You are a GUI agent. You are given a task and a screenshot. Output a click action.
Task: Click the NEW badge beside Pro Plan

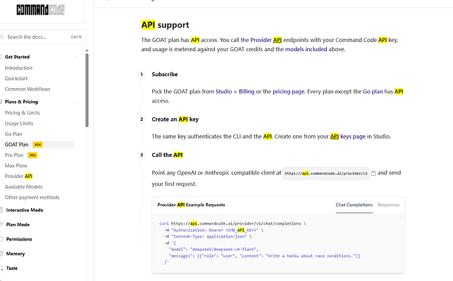33,155
